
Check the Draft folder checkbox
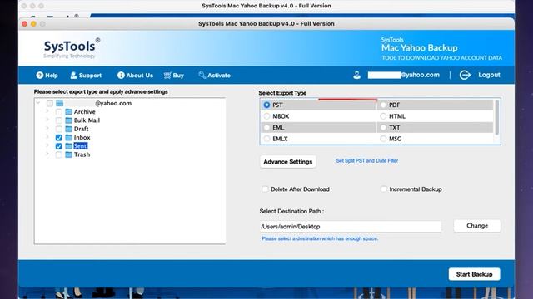pyautogui.click(x=59, y=129)
